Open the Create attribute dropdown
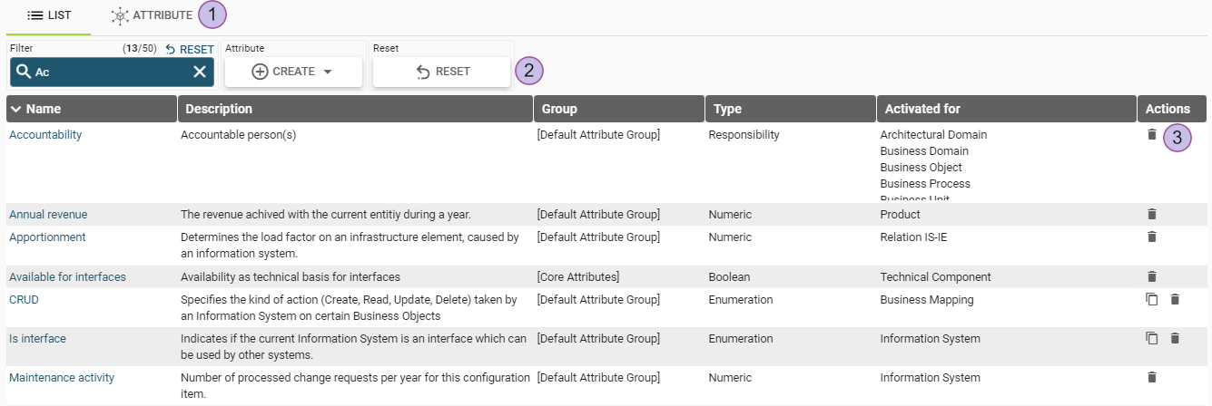Image resolution: width=1212 pixels, height=406 pixels. point(293,72)
